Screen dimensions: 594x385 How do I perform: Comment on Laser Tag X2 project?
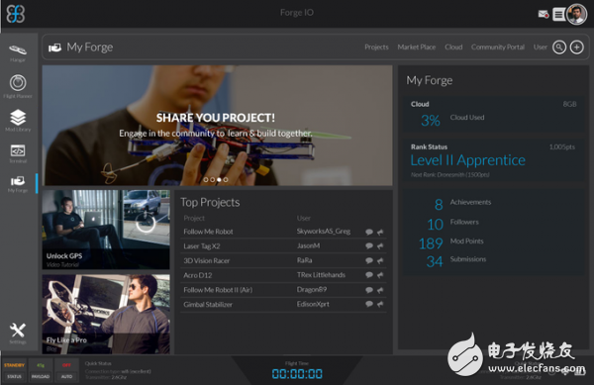[369, 246]
